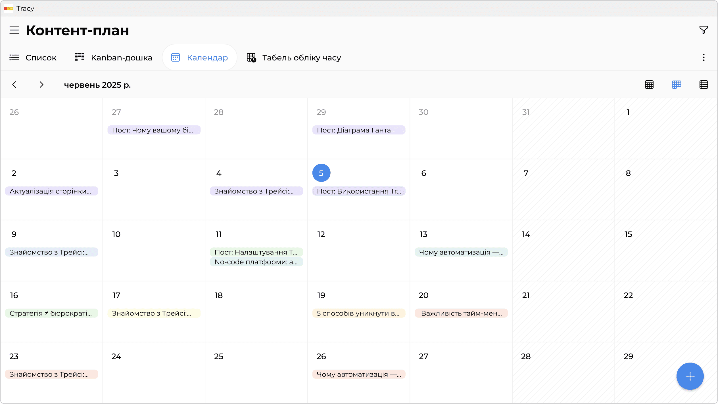Screen dimensions: 718x404
Task: Open event Пост: Чому вашому бі... on 27
Action: [x=154, y=130]
